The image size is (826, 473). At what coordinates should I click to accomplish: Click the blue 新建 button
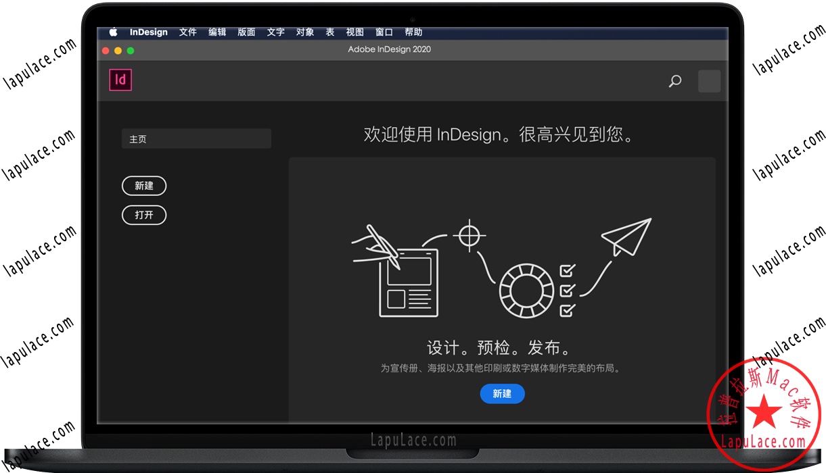(x=502, y=393)
